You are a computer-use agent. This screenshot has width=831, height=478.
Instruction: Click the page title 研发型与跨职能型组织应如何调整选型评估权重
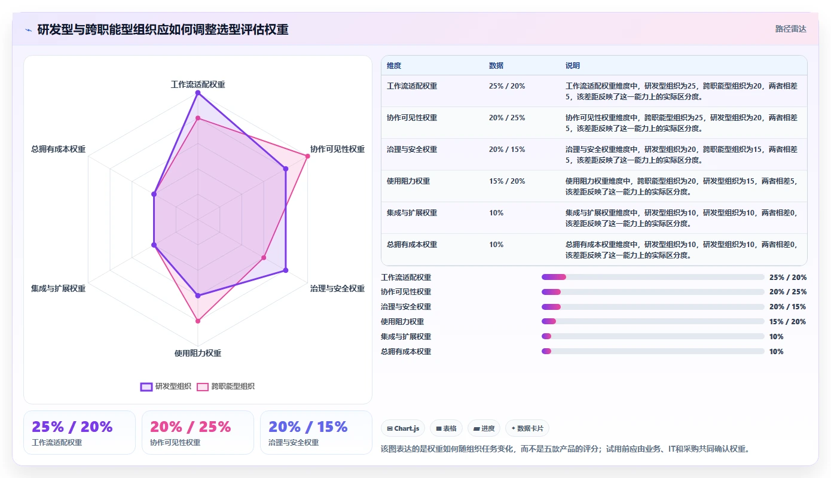[x=163, y=29]
